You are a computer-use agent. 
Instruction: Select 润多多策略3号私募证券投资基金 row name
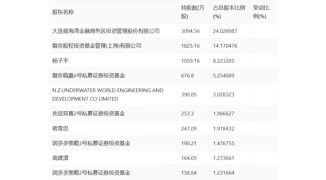[x=91, y=143]
